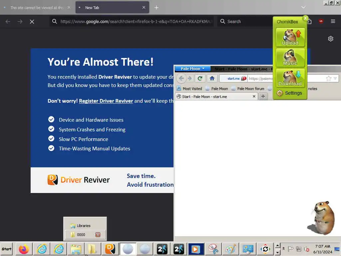The height and width of the screenshot is (256, 341).
Task: Reload the page in Pale Moon
Action: click(x=200, y=78)
